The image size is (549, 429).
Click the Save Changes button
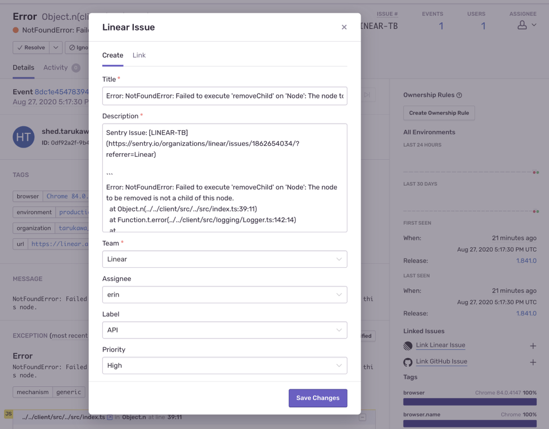point(318,398)
